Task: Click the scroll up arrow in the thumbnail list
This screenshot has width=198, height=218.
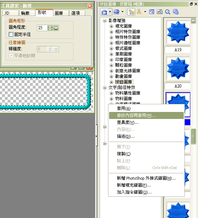Action: [193, 21]
